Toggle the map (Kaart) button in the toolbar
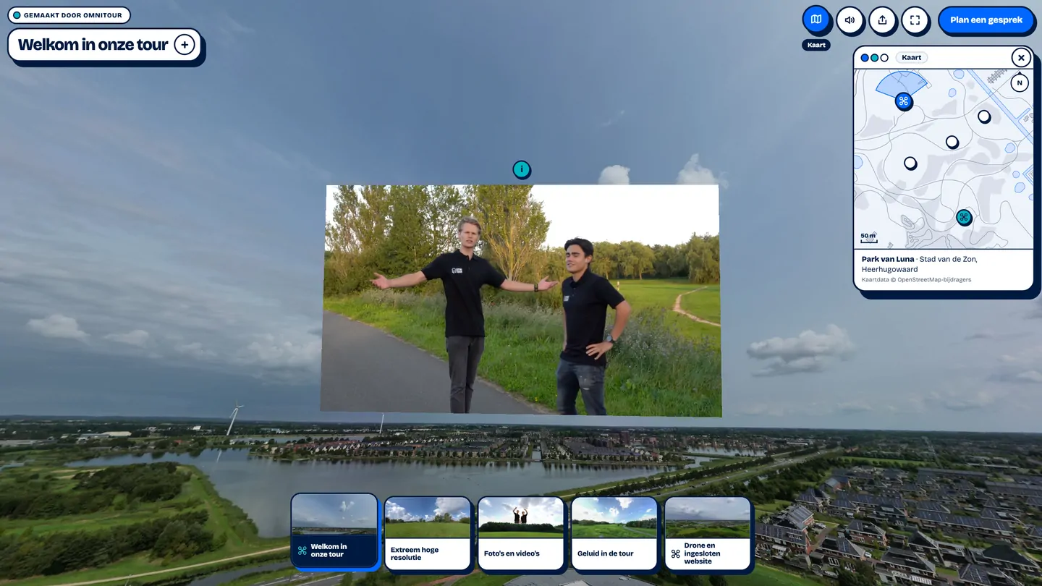This screenshot has width=1042, height=586. 816,20
